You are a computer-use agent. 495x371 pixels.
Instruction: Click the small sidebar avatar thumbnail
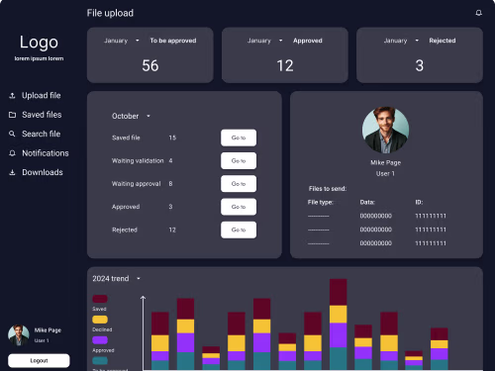(x=19, y=335)
